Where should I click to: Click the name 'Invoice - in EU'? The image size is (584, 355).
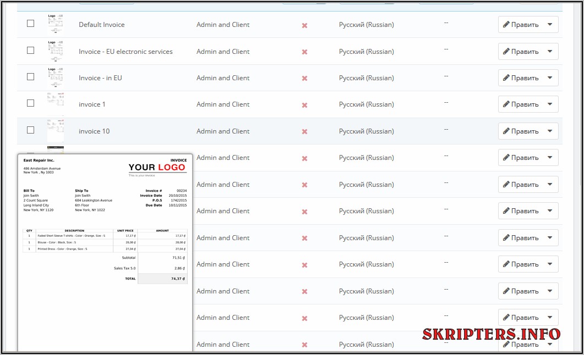[100, 77]
